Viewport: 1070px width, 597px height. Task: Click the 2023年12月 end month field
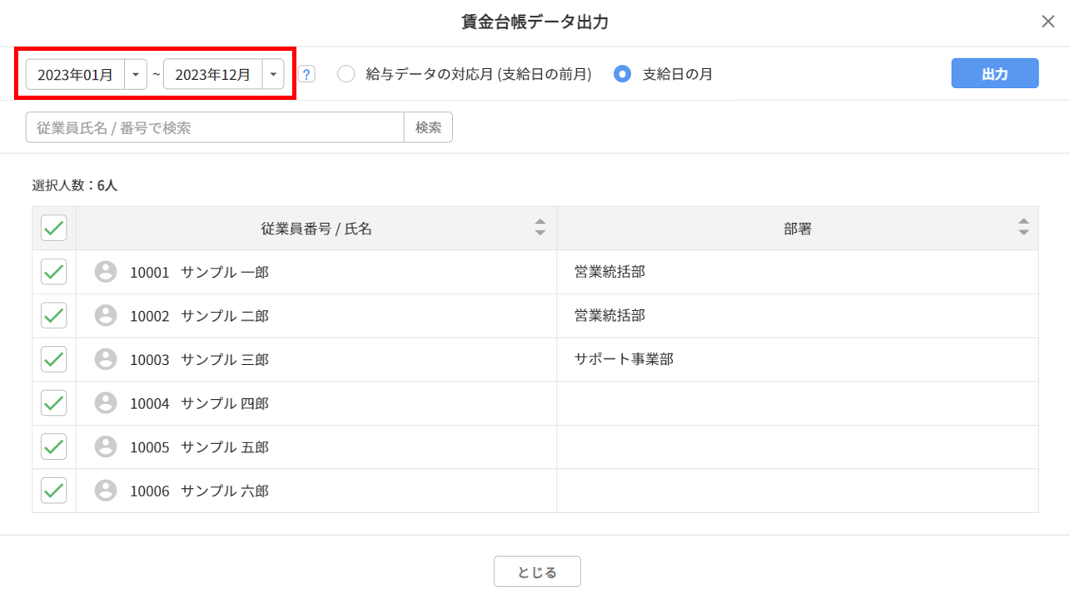tap(213, 74)
